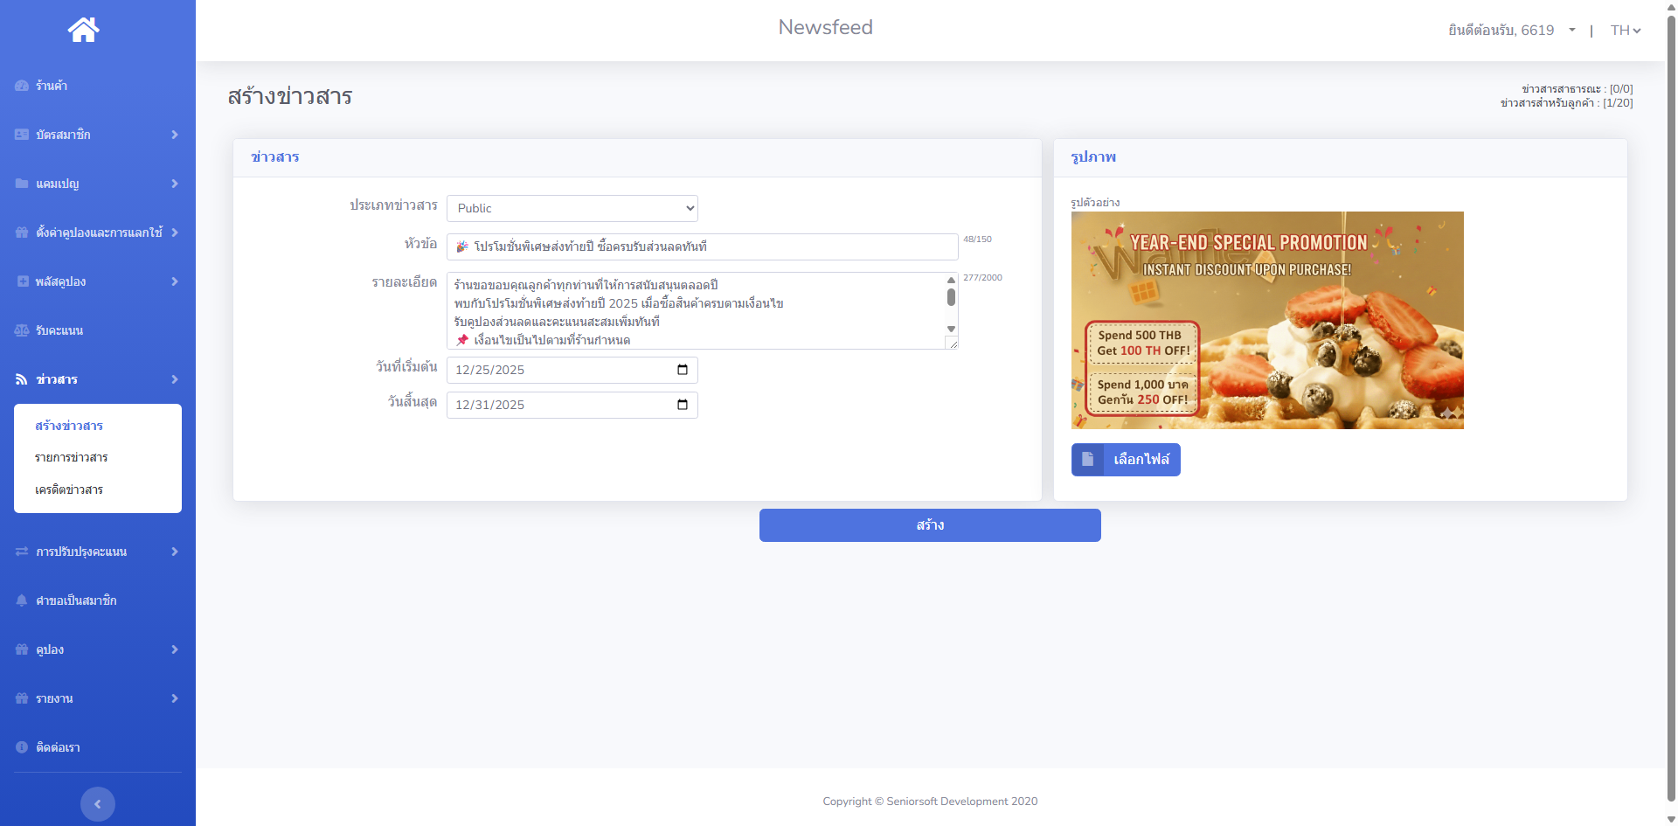
Task: Click the ข่าวสาร RSS feed icon
Action: 22,379
